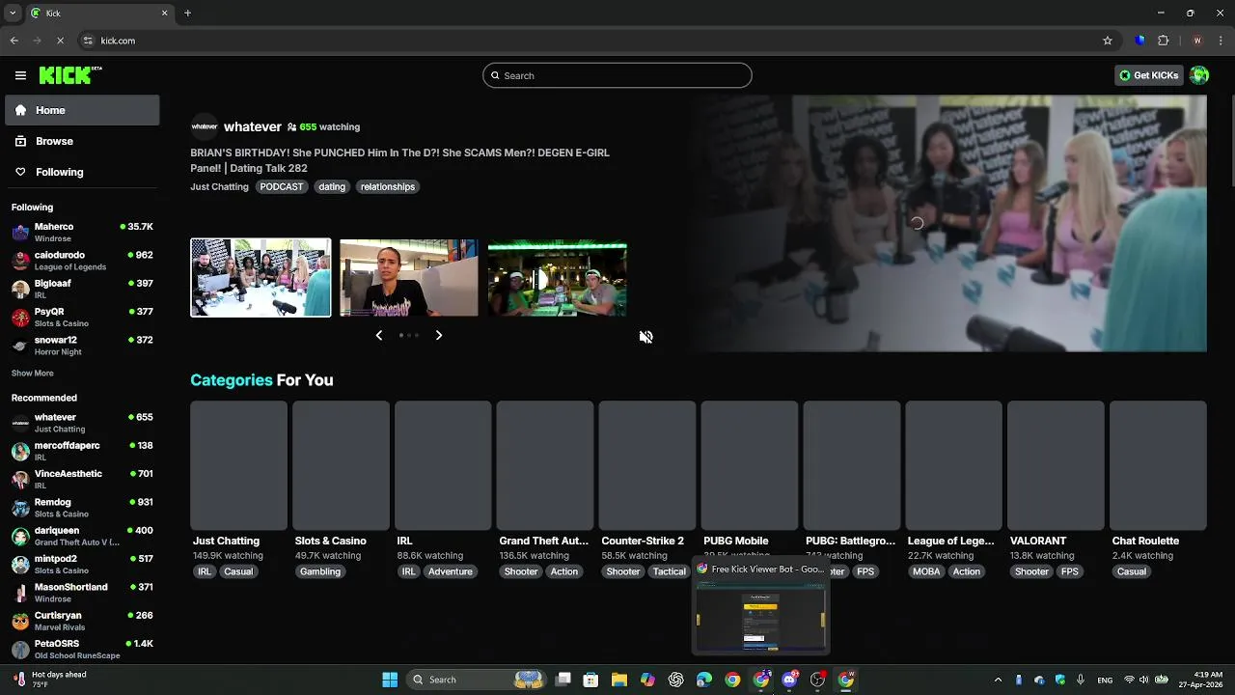Go to Home in sidebar
Screen dimensions: 1235x695
(x=82, y=110)
